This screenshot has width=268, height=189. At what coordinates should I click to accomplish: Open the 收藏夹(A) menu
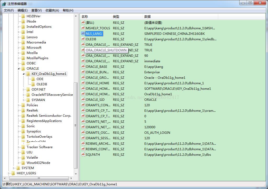52,10
